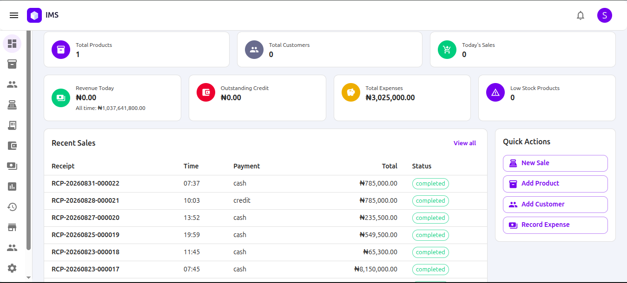627x283 pixels.
Task: Click the Payment column header
Action: [247, 166]
